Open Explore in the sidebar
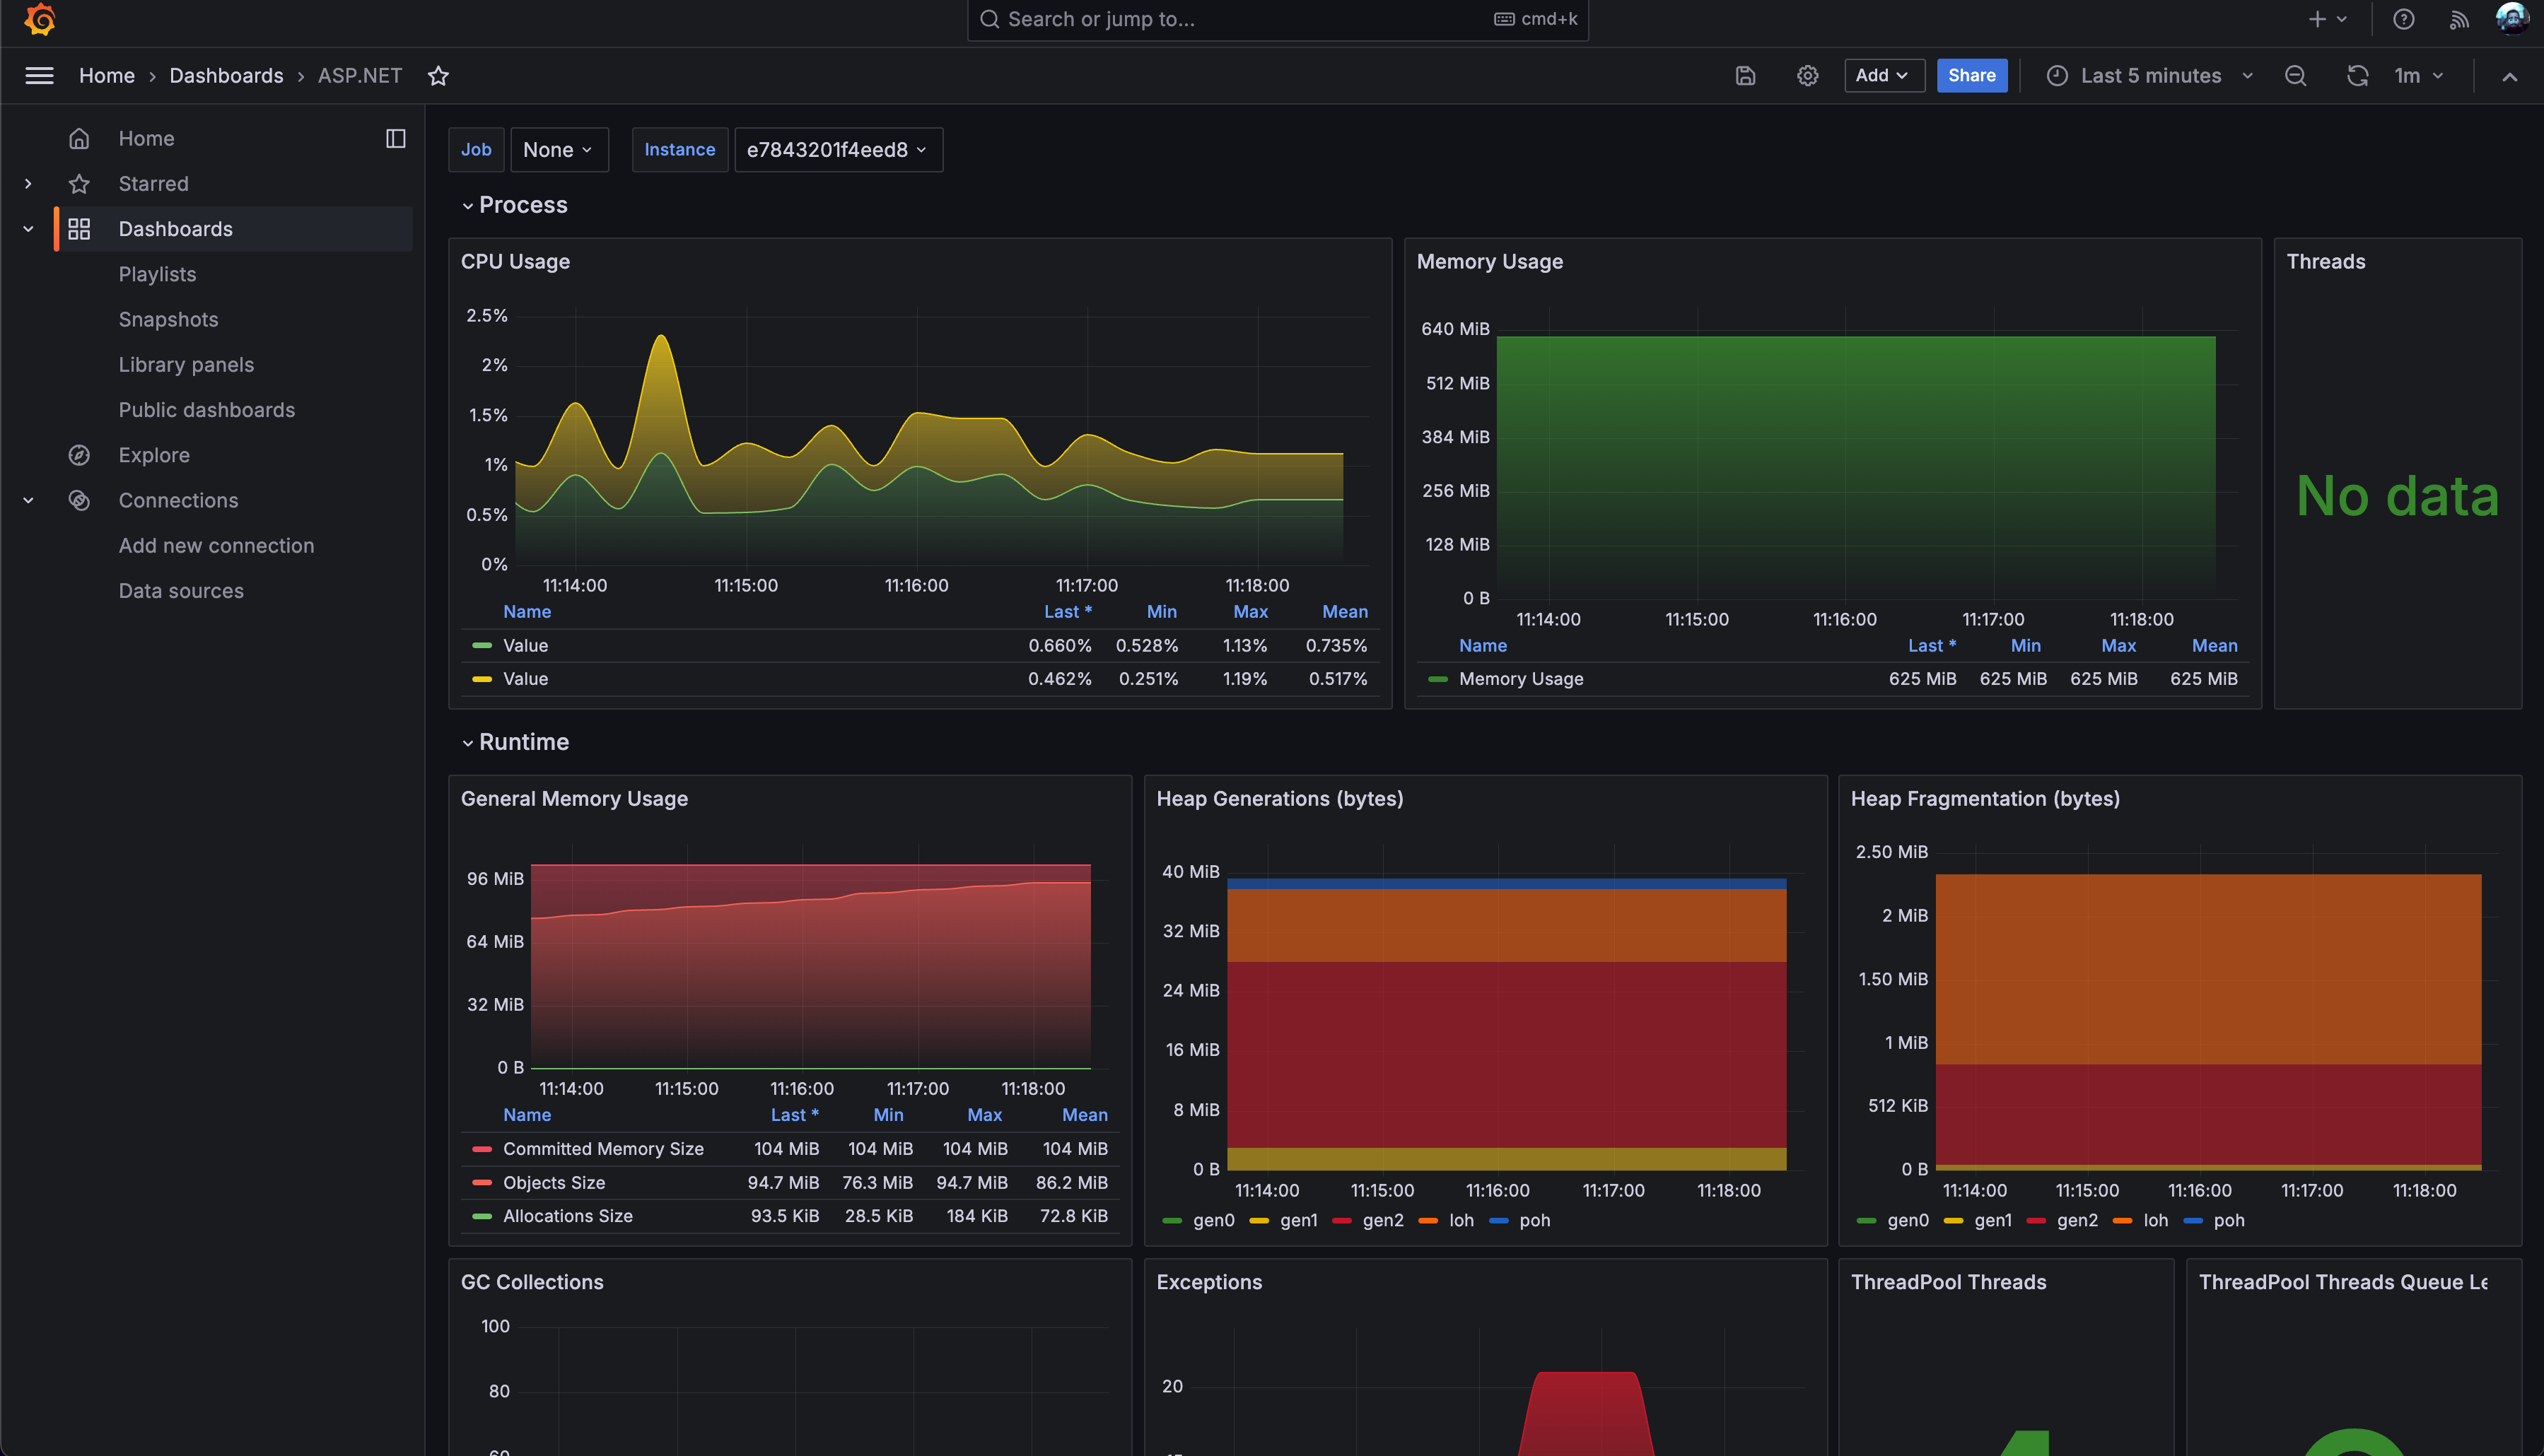This screenshot has height=1456, width=2544. [153, 455]
